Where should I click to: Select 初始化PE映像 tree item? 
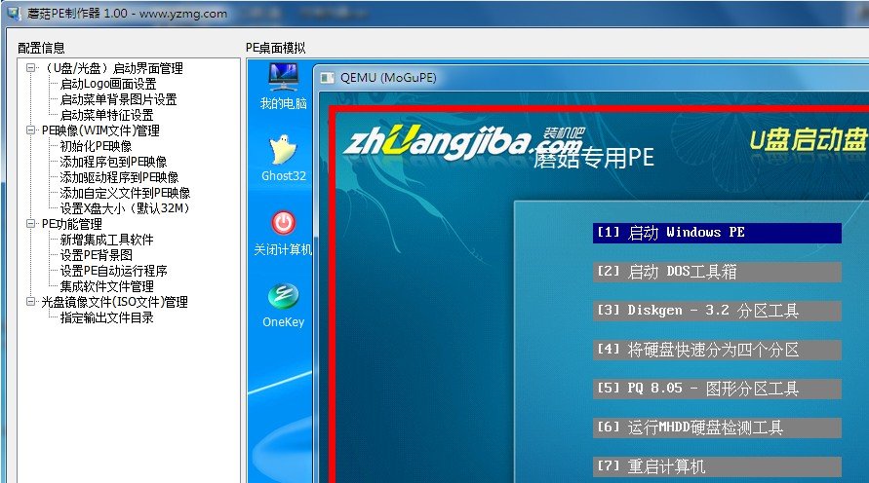coord(96,146)
